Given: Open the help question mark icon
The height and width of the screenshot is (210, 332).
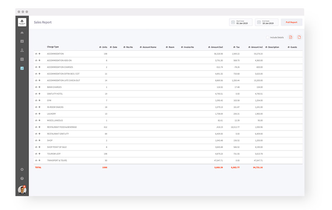Looking at the screenshot, I should (x=22, y=178).
